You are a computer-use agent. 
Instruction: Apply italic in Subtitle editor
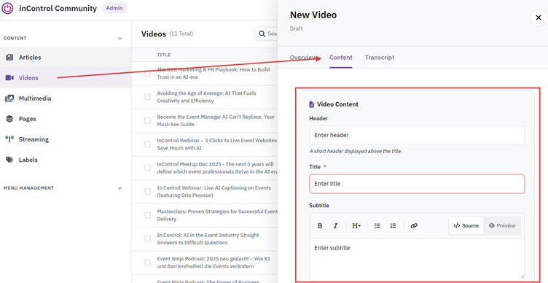tap(335, 226)
